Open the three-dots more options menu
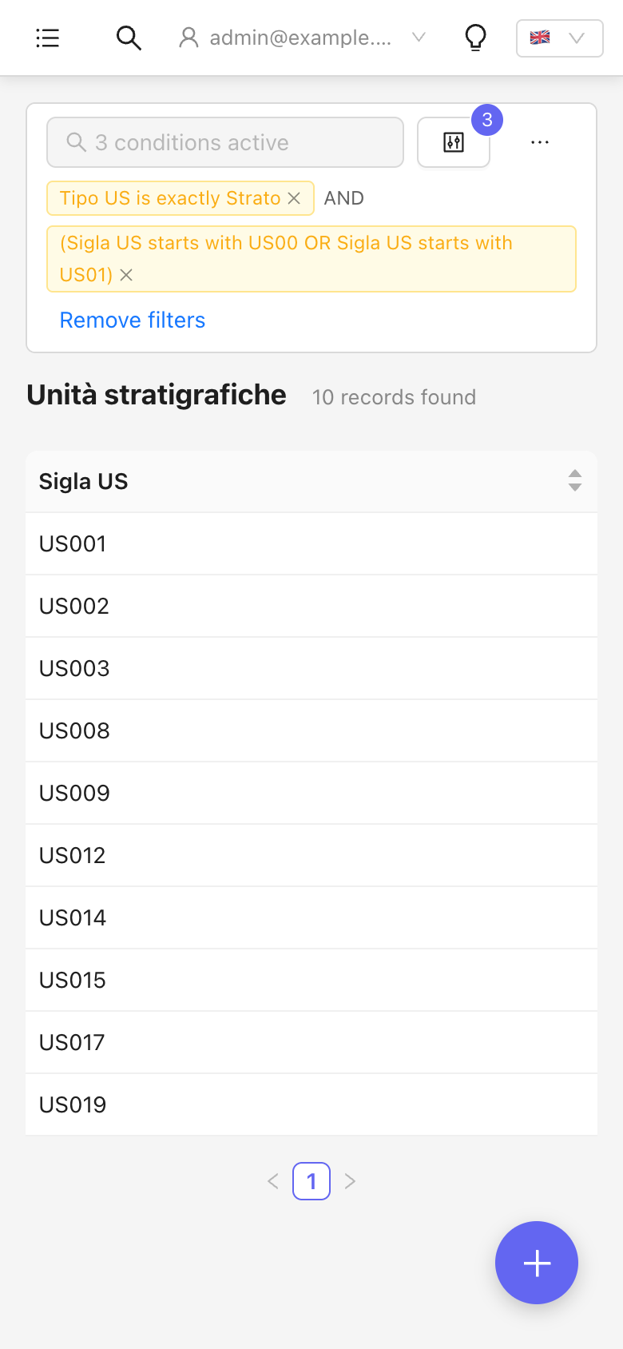 coord(540,142)
